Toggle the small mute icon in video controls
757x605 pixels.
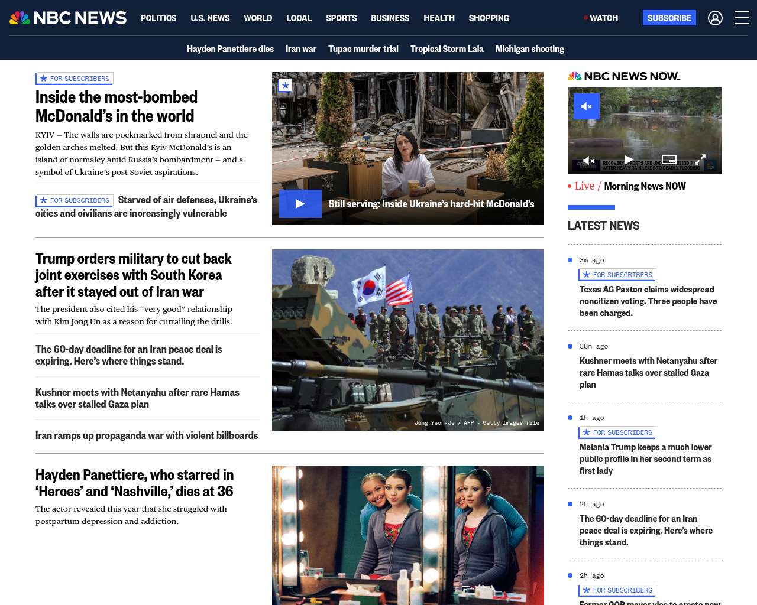tap(588, 161)
